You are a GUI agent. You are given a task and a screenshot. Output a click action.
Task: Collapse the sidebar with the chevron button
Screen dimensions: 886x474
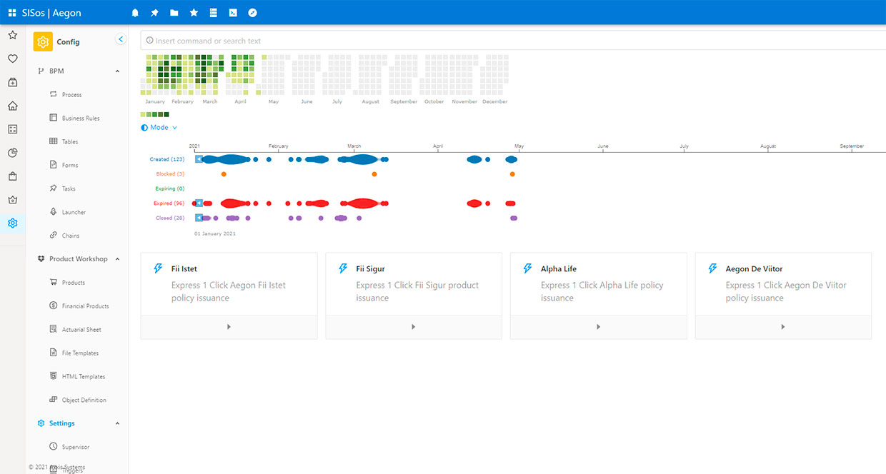click(121, 39)
